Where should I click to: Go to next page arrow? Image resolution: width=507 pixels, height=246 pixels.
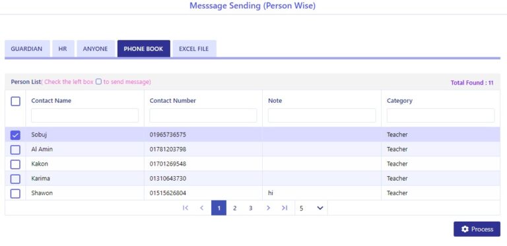[x=268, y=208]
